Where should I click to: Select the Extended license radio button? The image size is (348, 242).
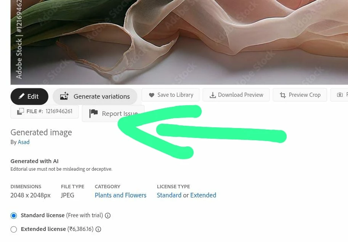click(x=14, y=229)
